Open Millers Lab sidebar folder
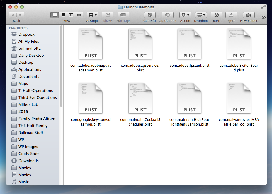The image size is (272, 194). [x=33, y=105]
